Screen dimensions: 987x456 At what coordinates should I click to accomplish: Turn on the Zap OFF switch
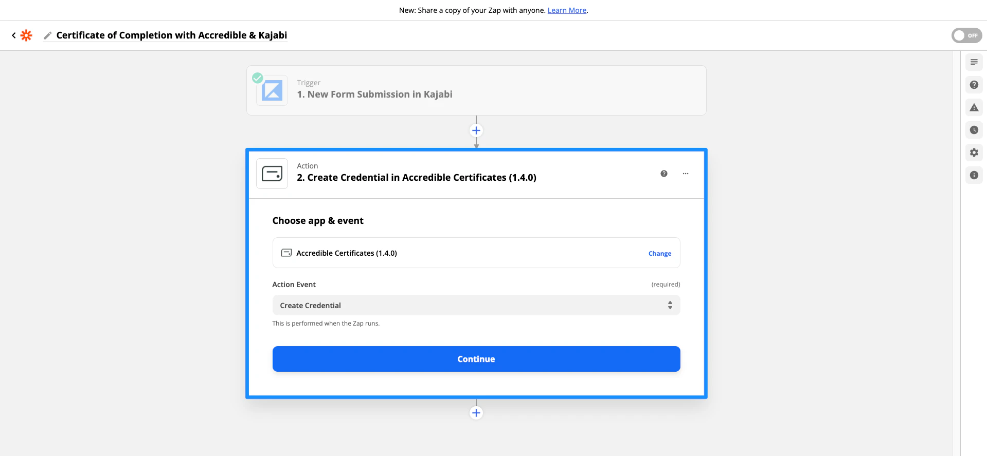click(x=966, y=35)
